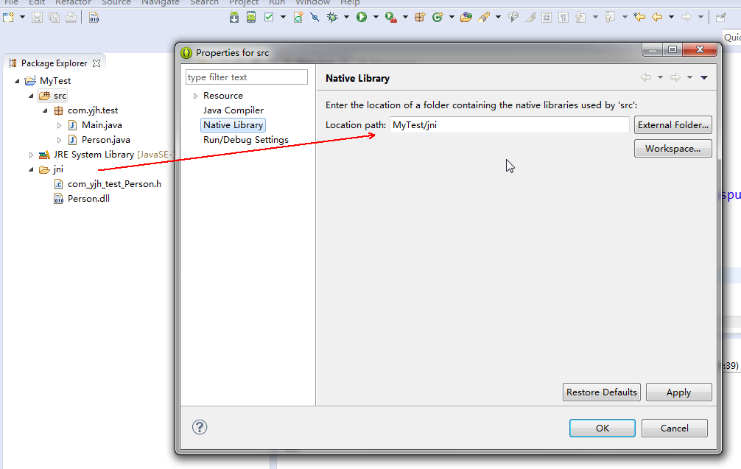Collapse the MyTest project node

(17, 81)
